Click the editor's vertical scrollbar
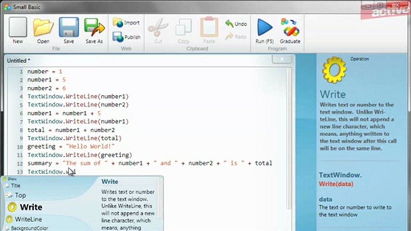The width and height of the screenshot is (411, 231). [x=288, y=138]
